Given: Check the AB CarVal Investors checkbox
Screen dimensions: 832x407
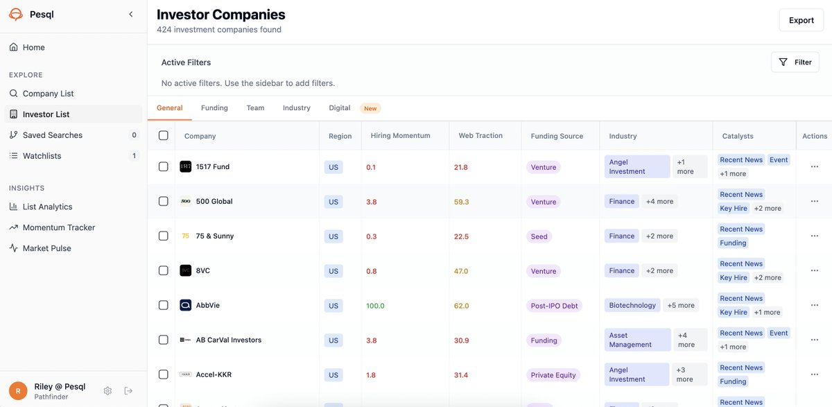Looking at the screenshot, I should click(x=164, y=340).
